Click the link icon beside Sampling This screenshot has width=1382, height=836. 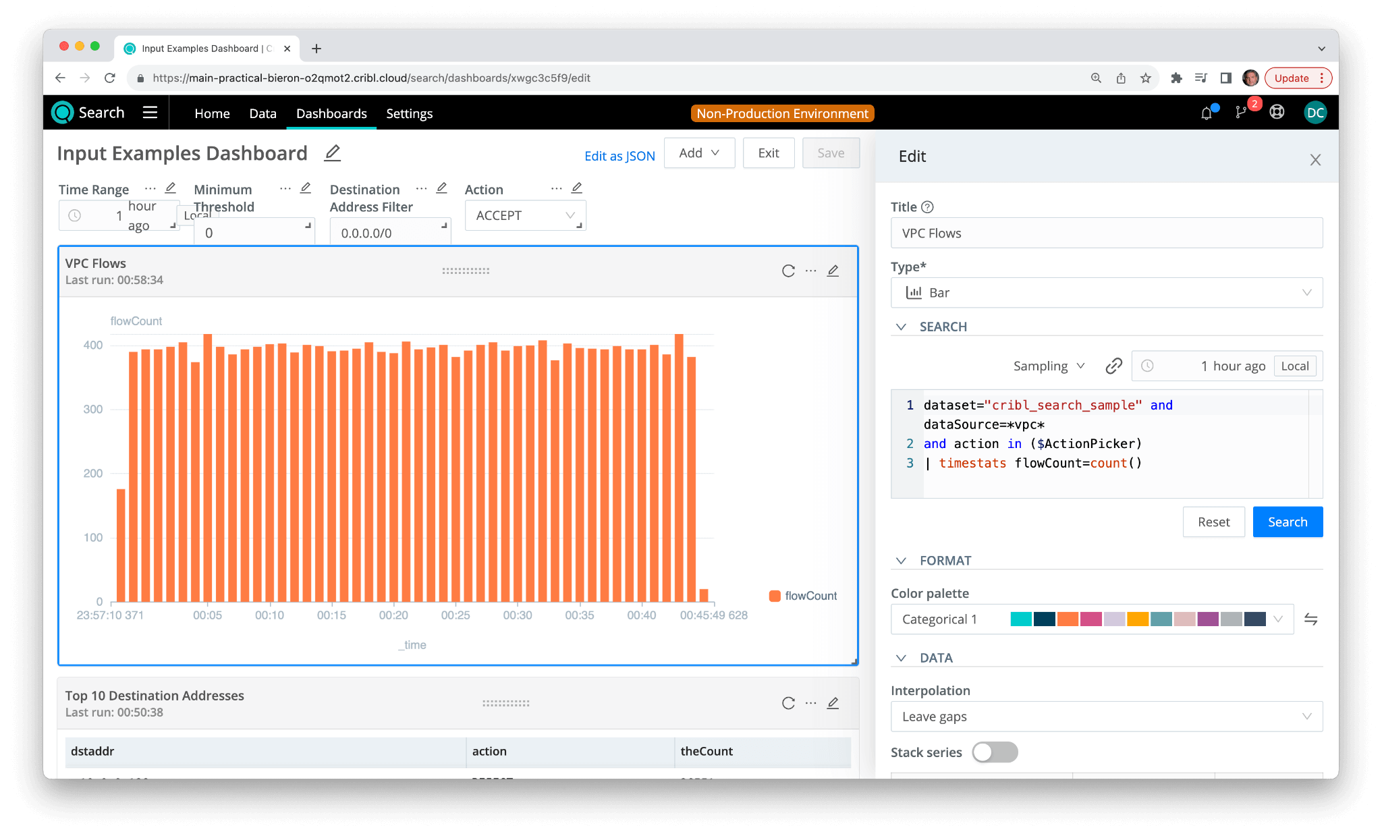(1113, 366)
